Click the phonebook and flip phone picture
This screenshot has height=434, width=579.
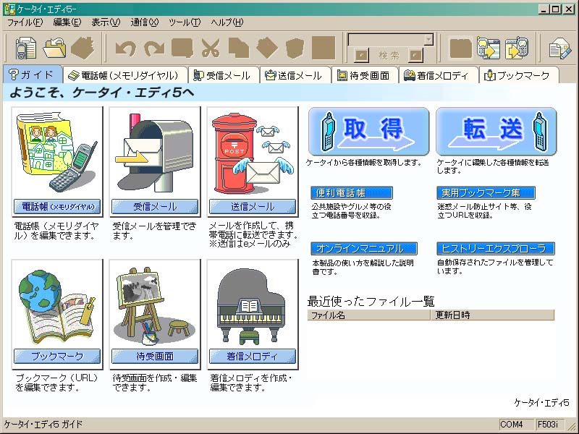57,153
